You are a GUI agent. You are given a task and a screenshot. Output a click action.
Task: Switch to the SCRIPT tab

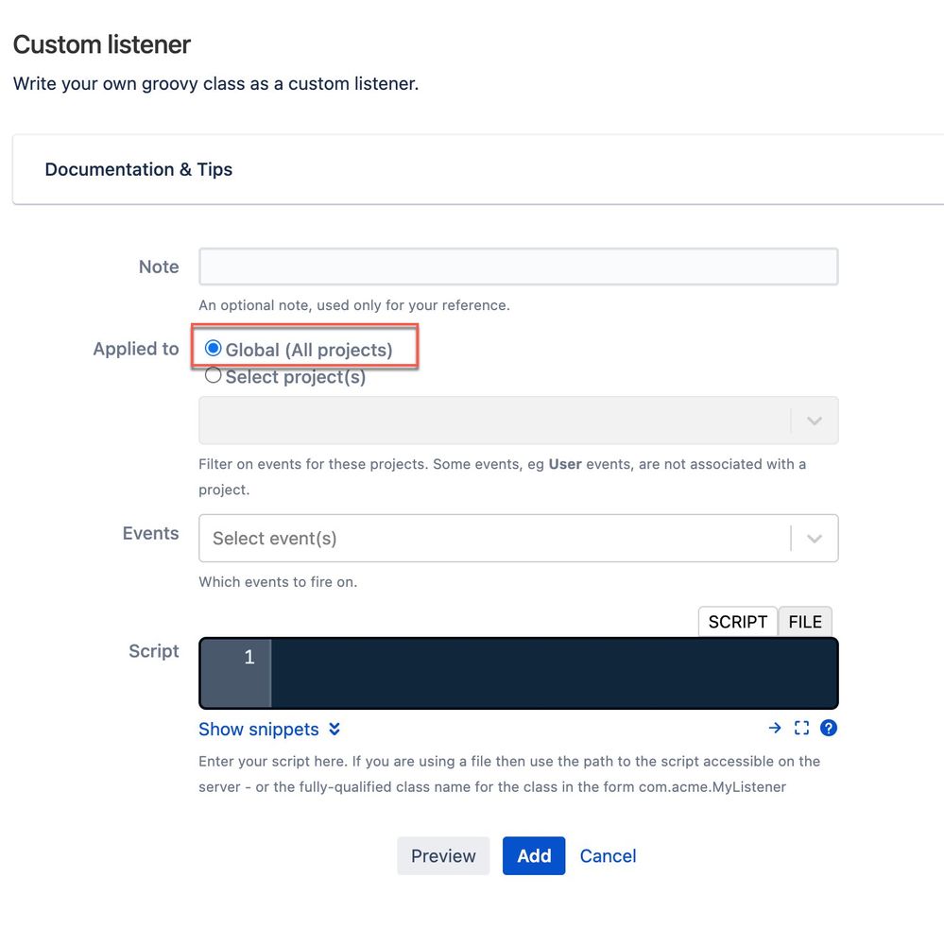click(737, 621)
